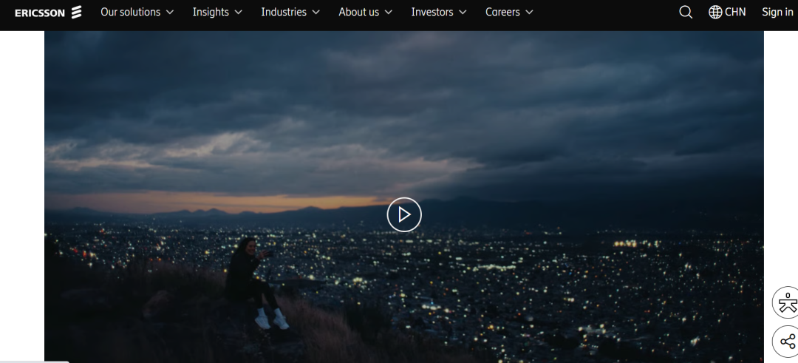Click the globe language icon

tap(715, 12)
